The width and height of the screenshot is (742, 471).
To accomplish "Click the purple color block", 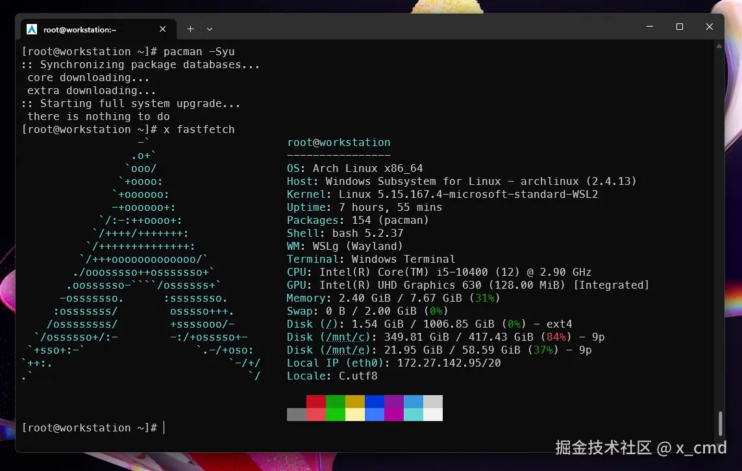I will click(x=393, y=402).
